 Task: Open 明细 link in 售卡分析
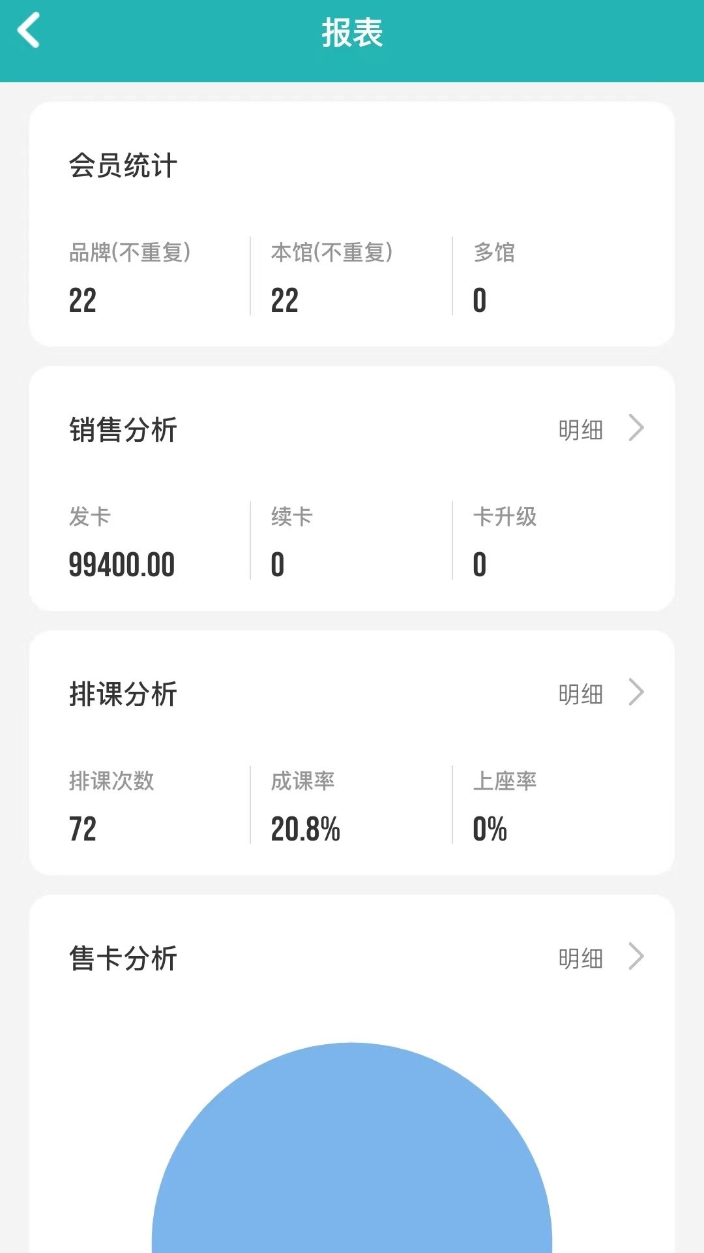tap(580, 959)
